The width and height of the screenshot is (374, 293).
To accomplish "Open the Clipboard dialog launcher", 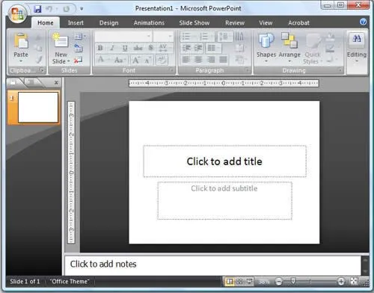I will [x=43, y=70].
